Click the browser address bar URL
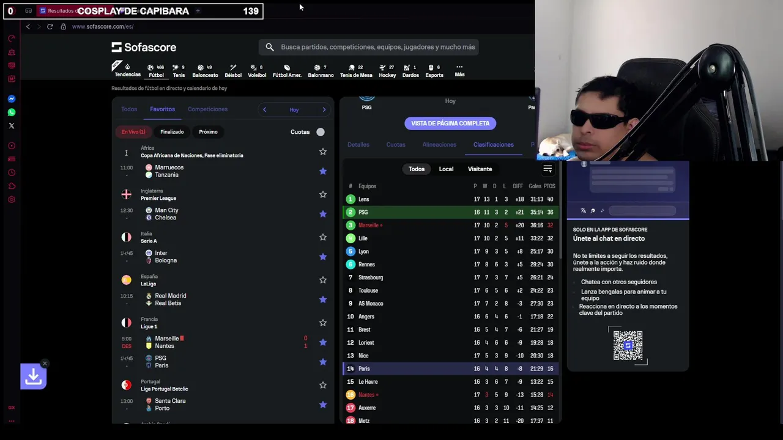Image resolution: width=783 pixels, height=440 pixels. point(102,26)
